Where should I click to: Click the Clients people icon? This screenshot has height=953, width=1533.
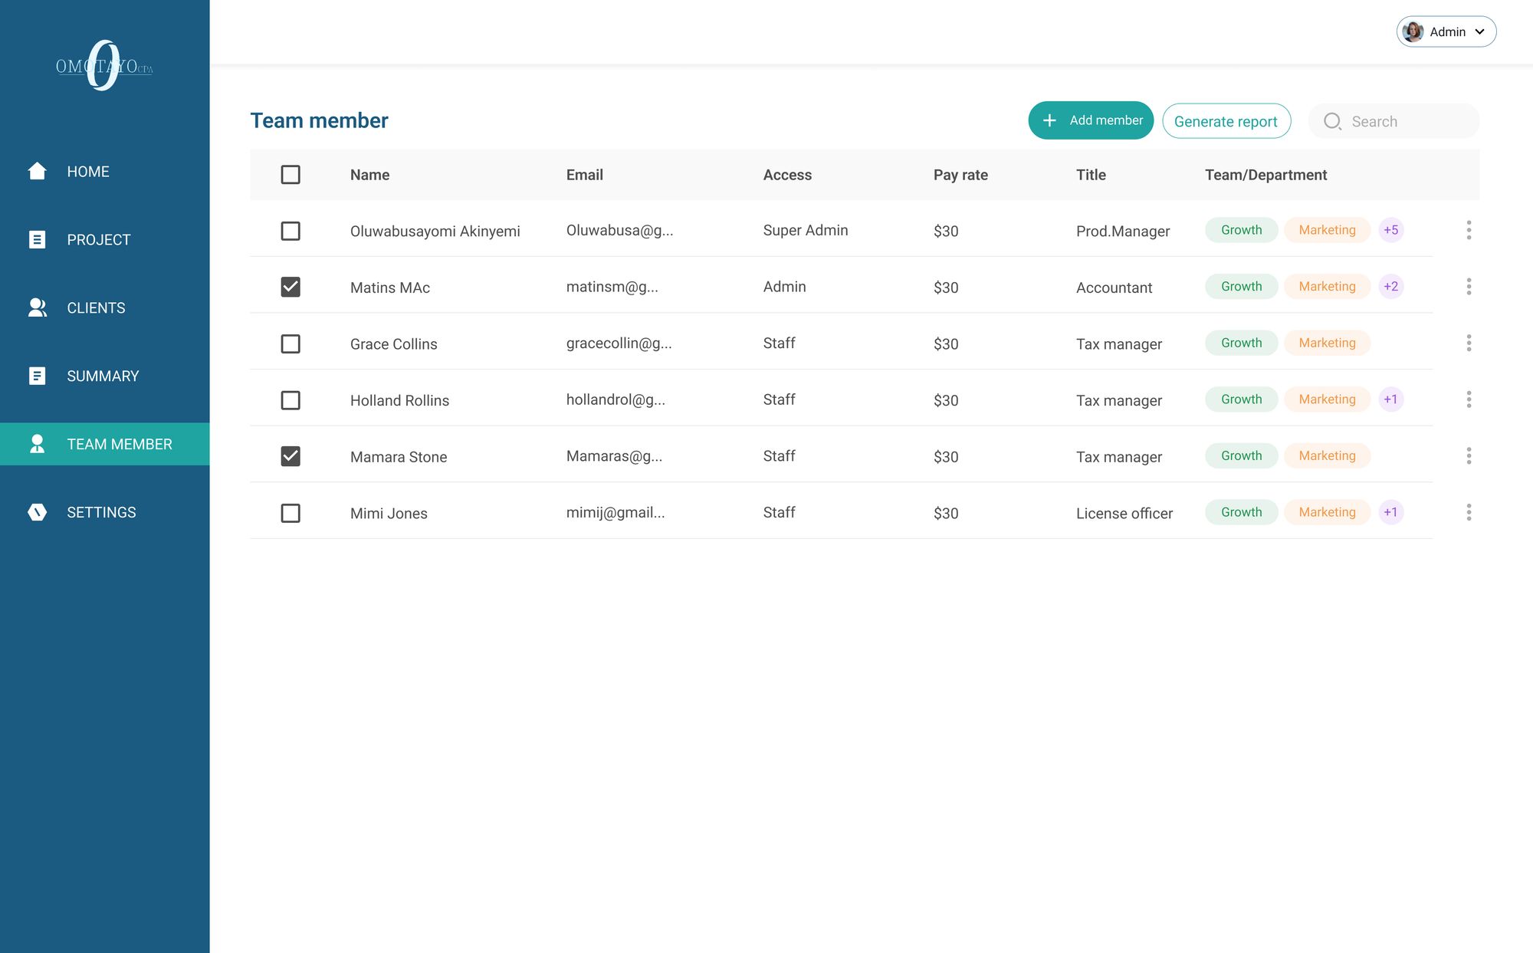[x=37, y=307]
